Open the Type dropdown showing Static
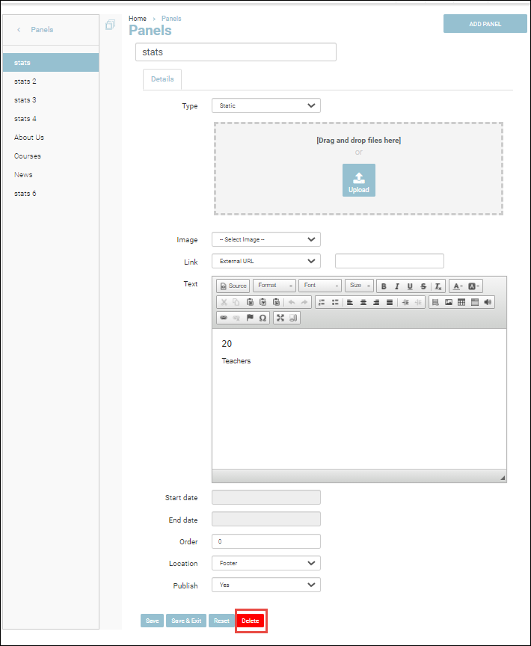The height and width of the screenshot is (646, 531). click(x=265, y=105)
